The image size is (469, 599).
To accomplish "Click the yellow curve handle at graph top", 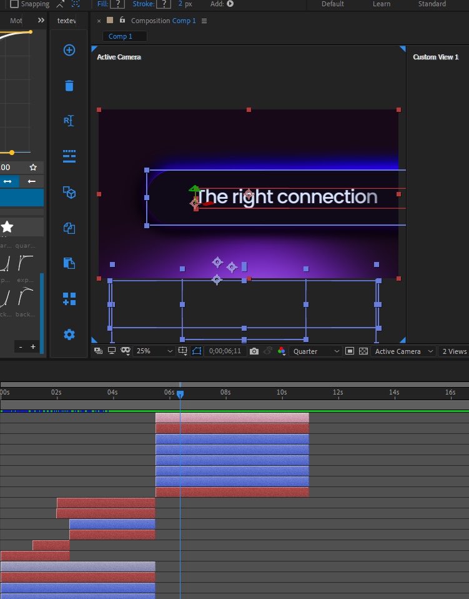I will (x=31, y=32).
